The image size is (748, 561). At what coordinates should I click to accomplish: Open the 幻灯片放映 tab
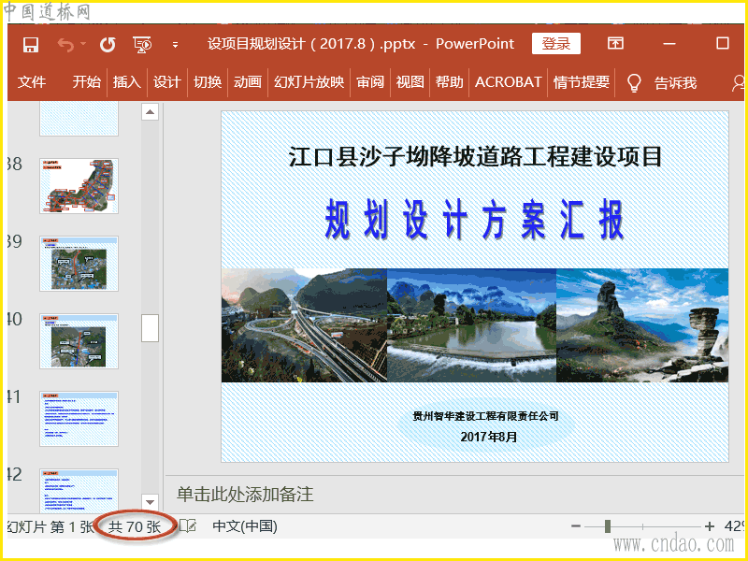[309, 82]
